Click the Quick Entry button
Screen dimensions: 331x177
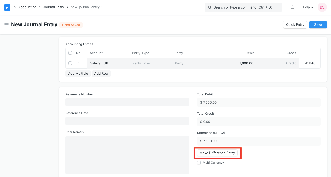295,25
